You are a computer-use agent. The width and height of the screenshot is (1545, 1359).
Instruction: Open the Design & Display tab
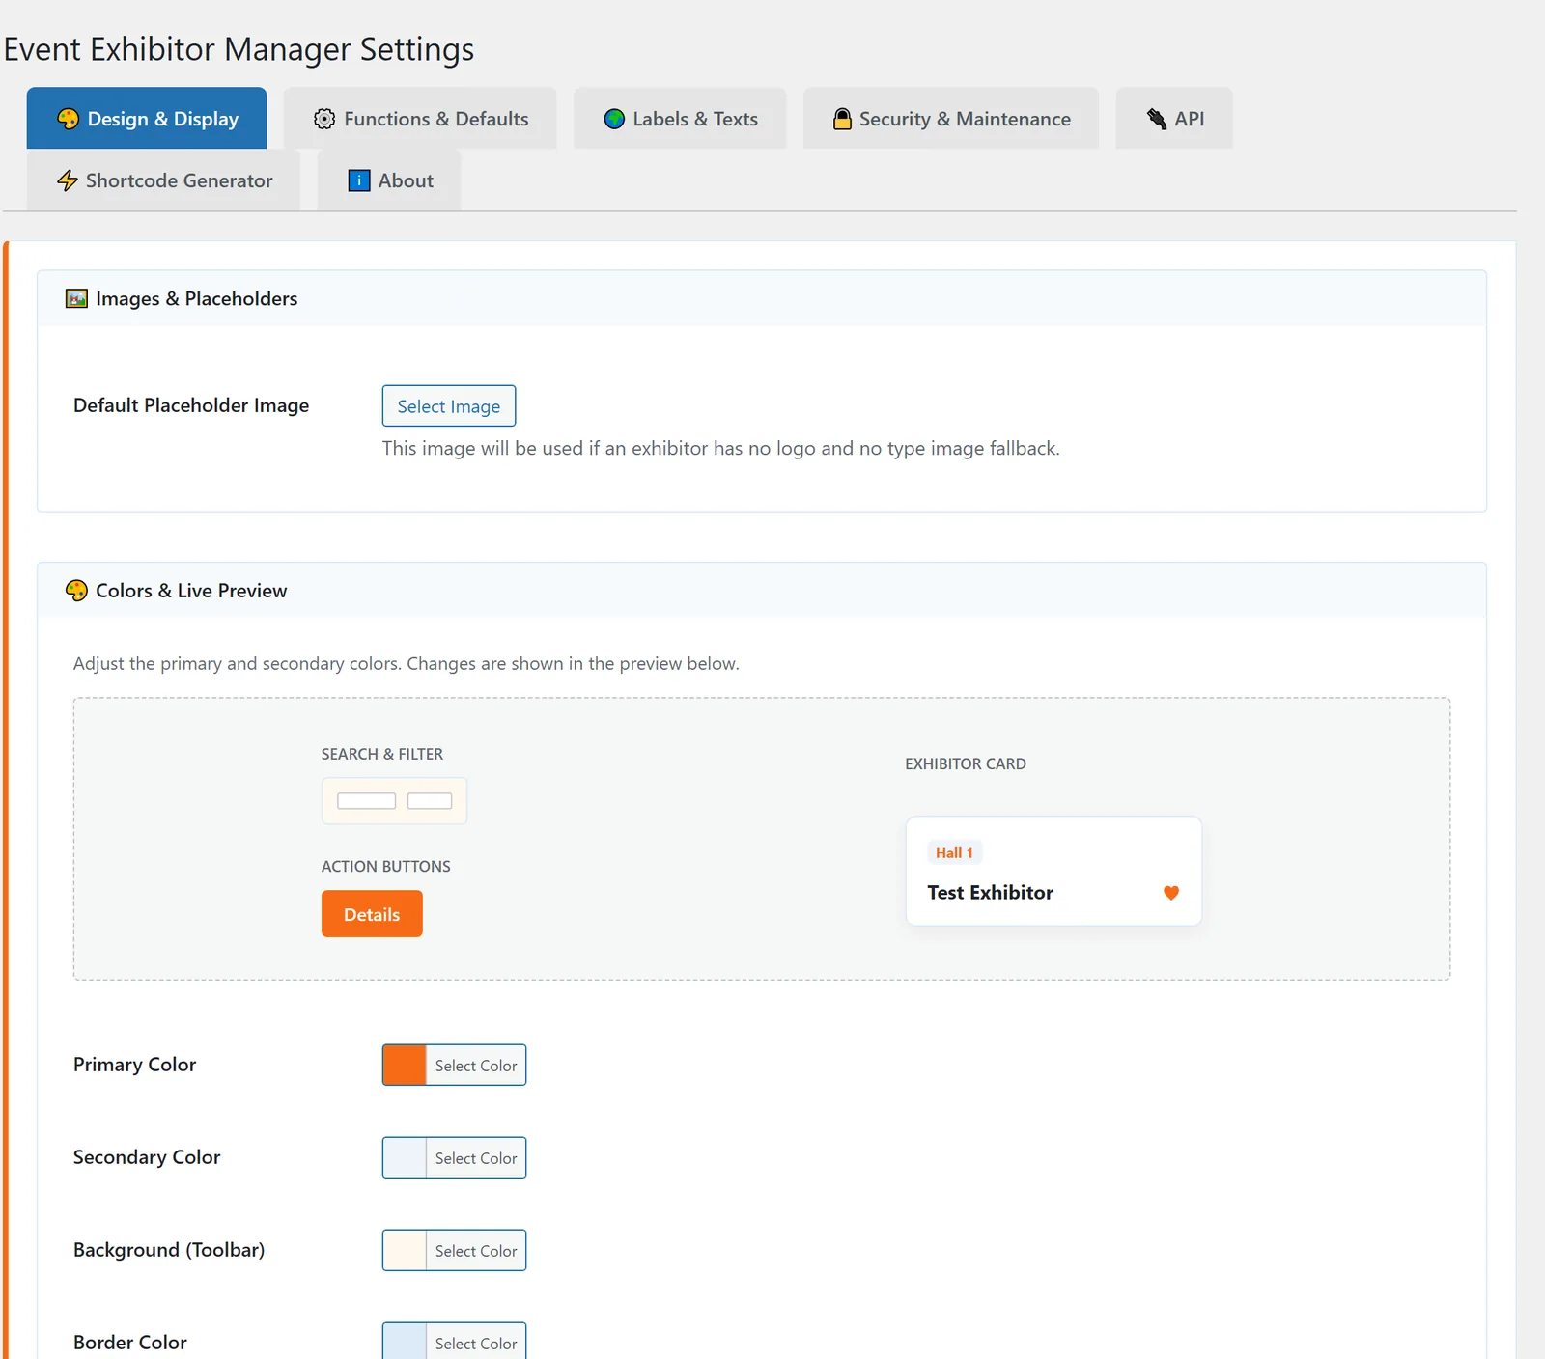147,118
